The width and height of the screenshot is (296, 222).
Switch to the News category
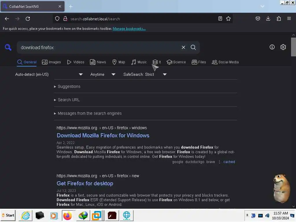point(98,62)
